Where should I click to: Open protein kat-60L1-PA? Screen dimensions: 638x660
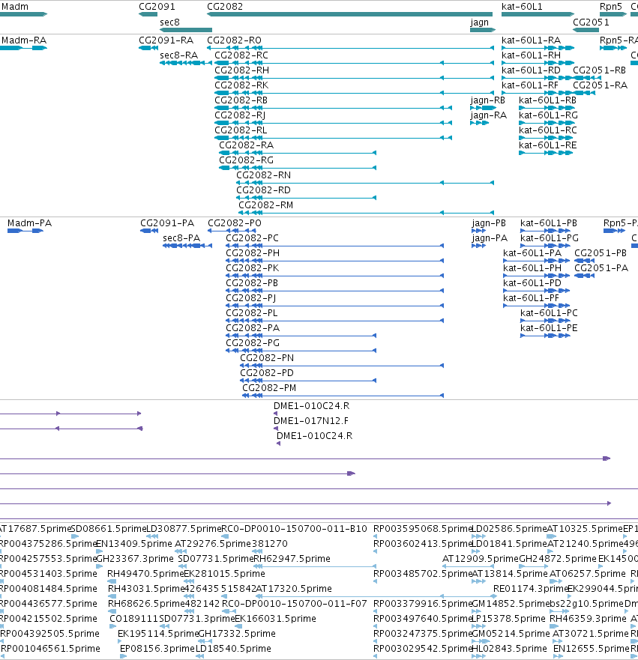[532, 253]
